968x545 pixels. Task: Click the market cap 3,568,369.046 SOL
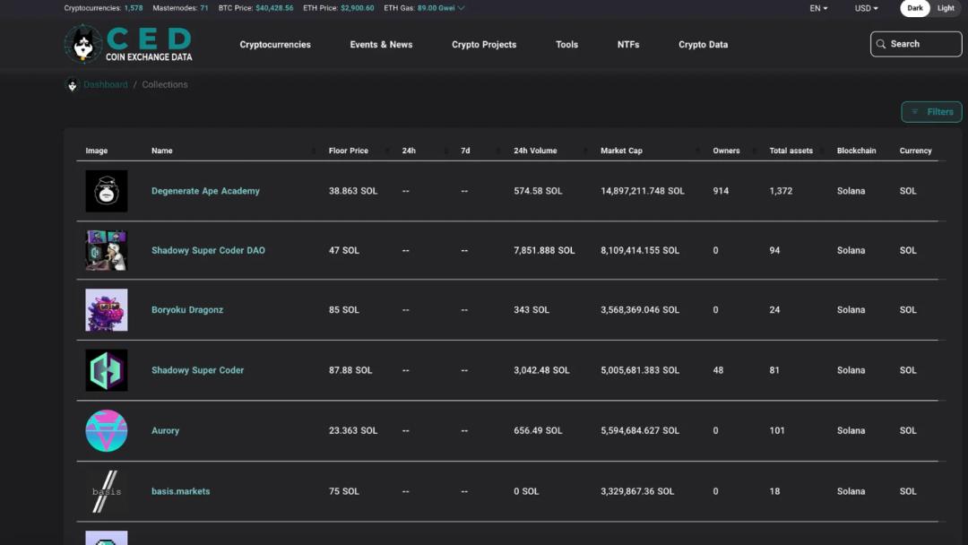point(640,310)
